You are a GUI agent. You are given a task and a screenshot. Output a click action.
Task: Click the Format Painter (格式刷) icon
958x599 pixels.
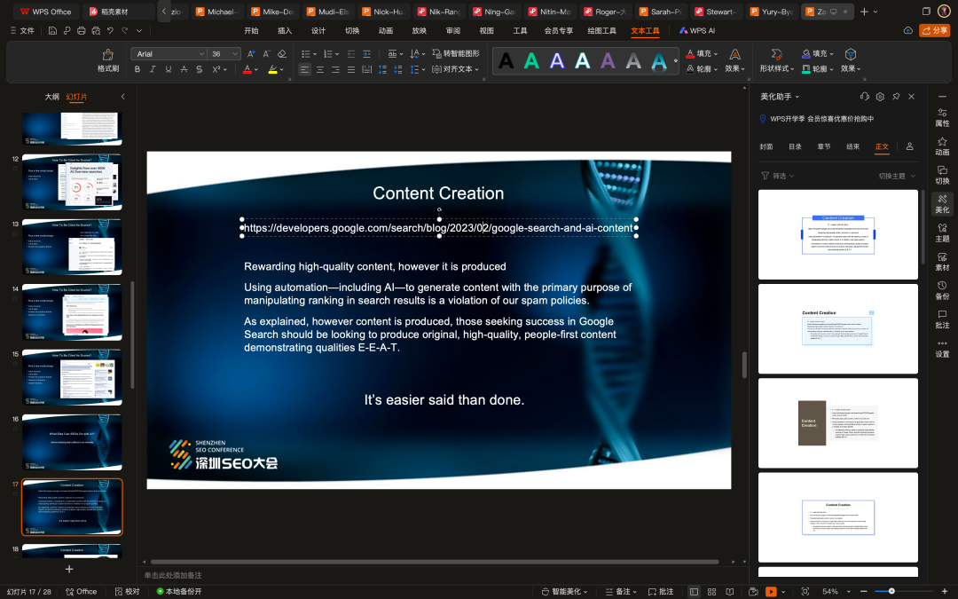coord(107,55)
